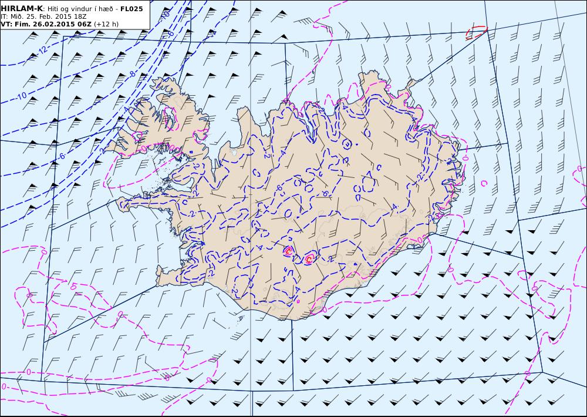Select the (+12 h) forecast offset text
This screenshot has width=587, height=417.
coord(106,24)
